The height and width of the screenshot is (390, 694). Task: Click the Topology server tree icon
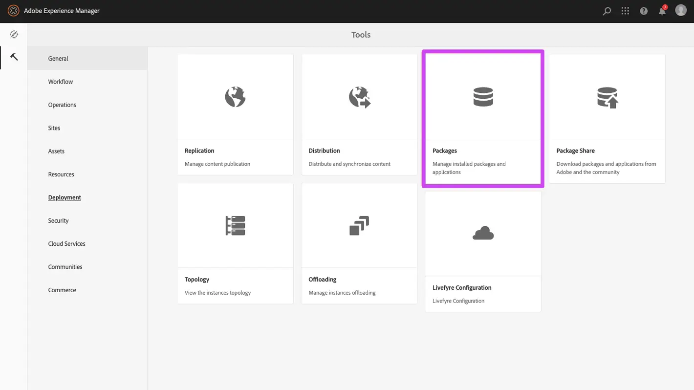235,226
